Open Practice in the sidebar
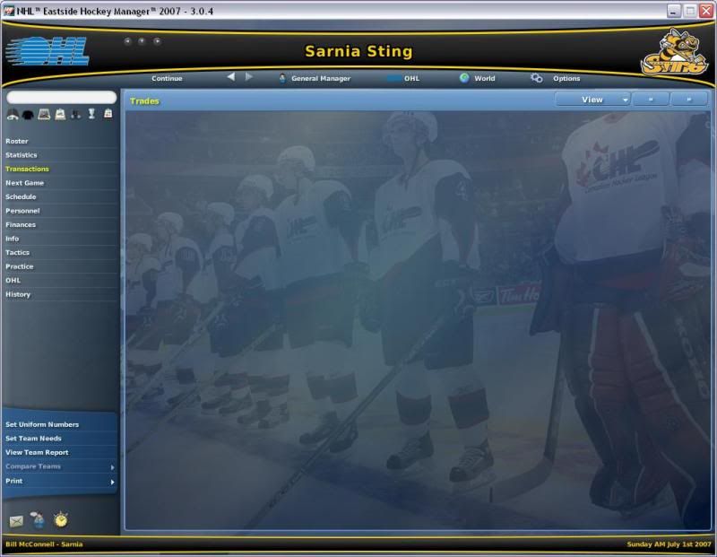The height and width of the screenshot is (557, 717). (x=19, y=266)
